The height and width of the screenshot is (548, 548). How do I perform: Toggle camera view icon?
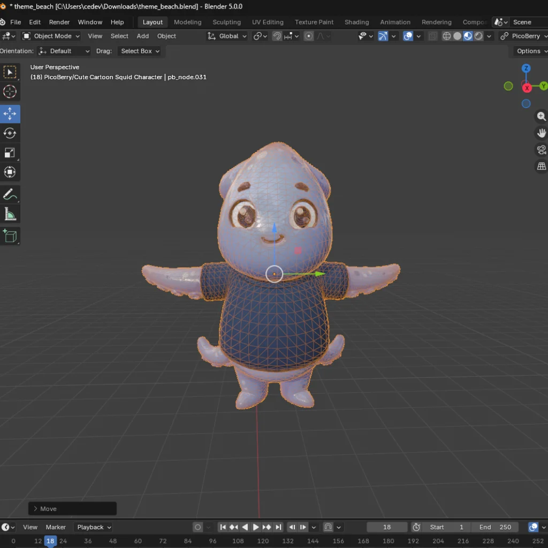pyautogui.click(x=541, y=150)
